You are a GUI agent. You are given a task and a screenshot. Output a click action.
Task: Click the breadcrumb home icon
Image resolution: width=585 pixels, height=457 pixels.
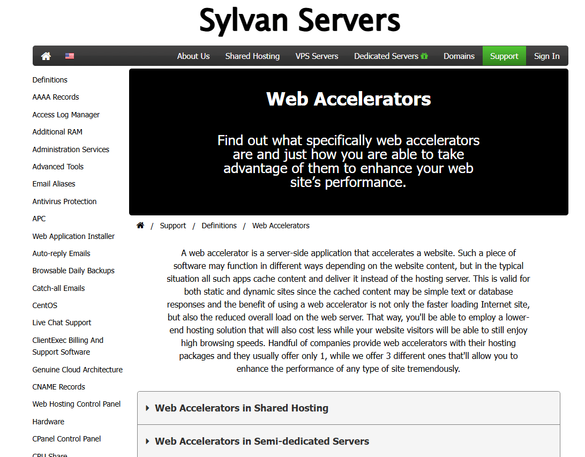[140, 226]
